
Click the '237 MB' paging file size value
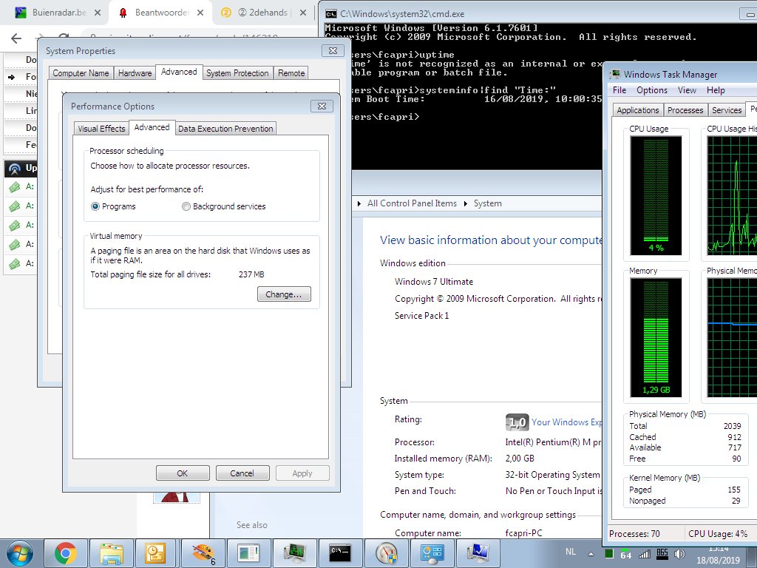[x=251, y=274]
